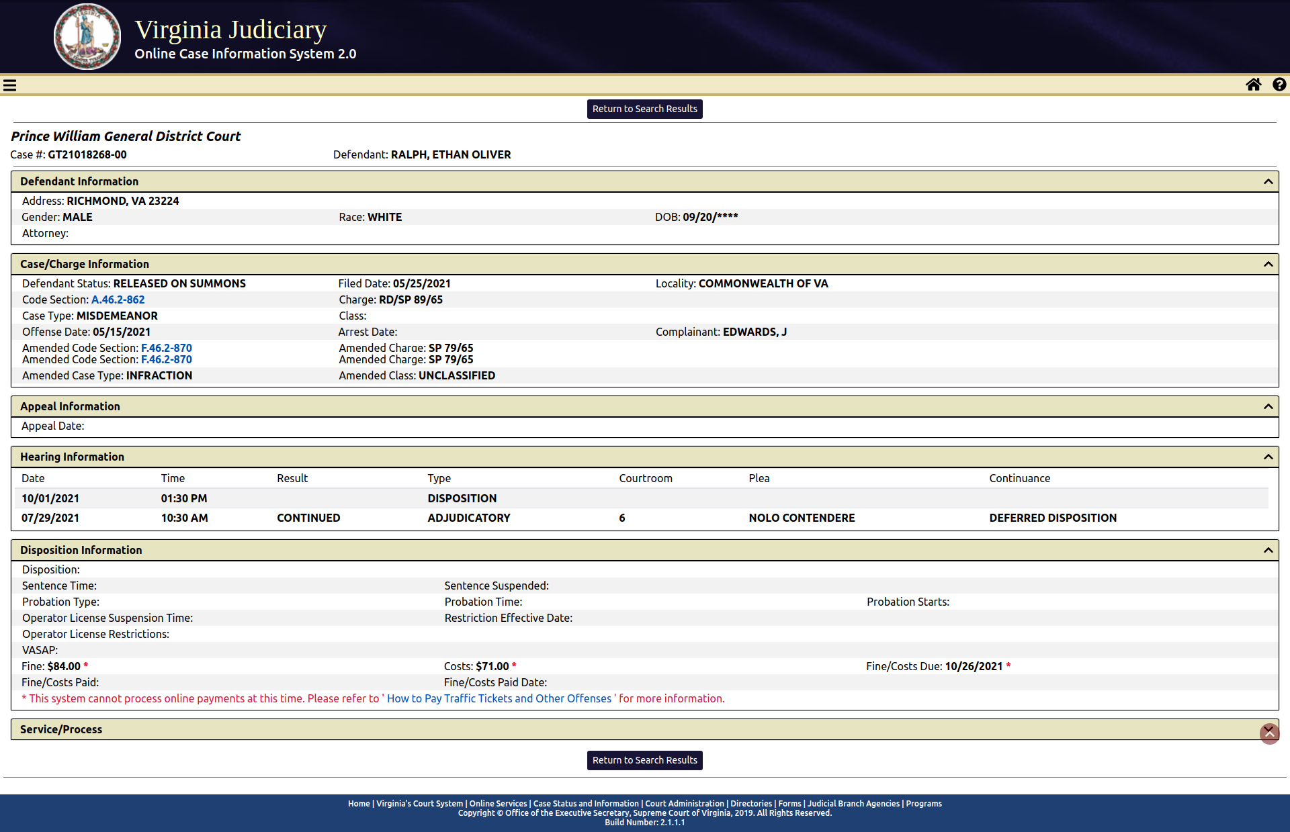Open Virginia's Court System footer link
The height and width of the screenshot is (832, 1290).
(419, 803)
